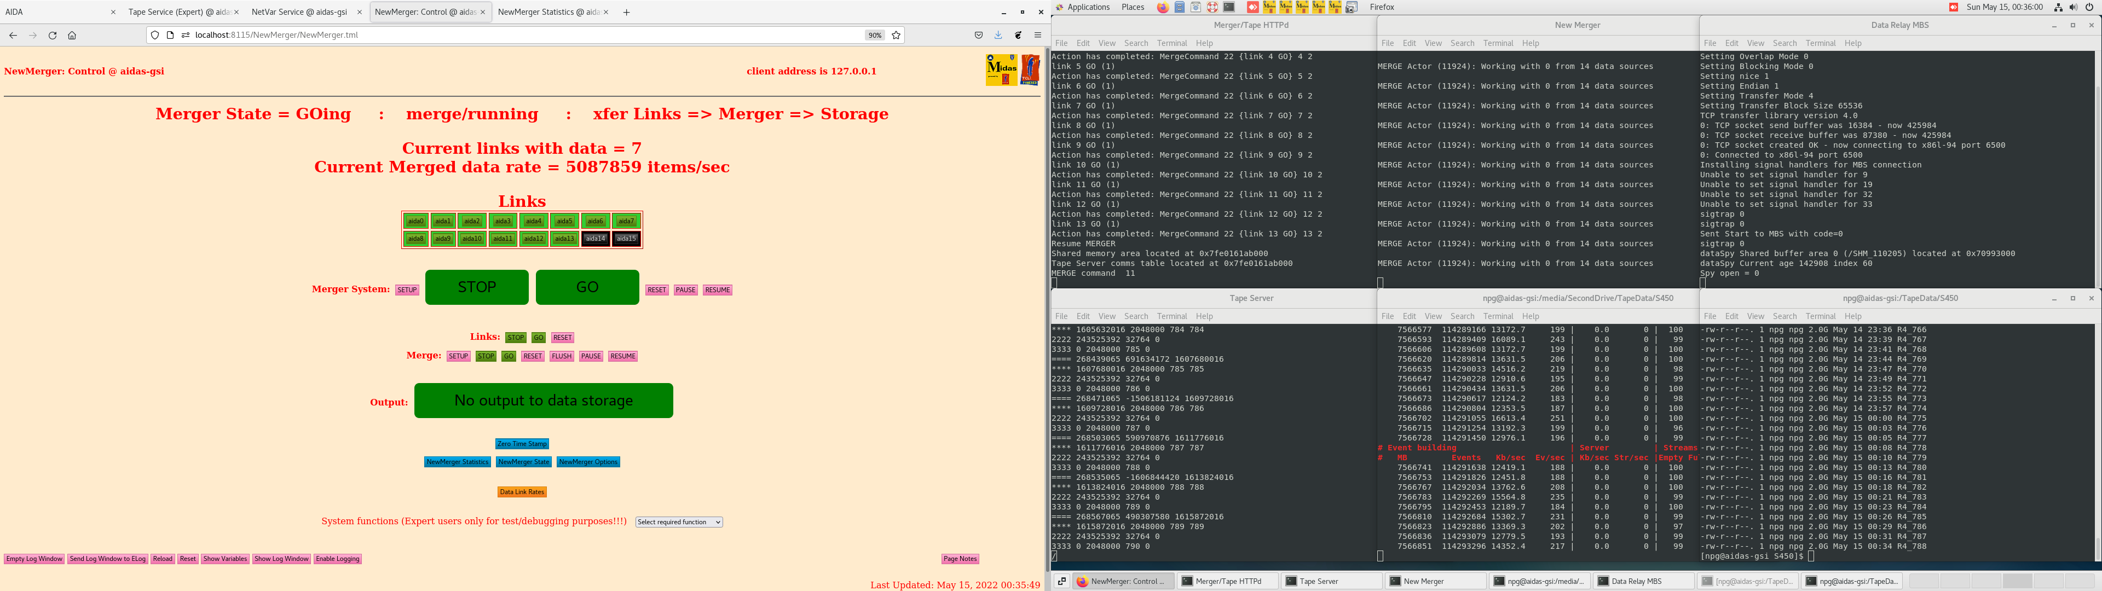Reload the NewMerger page
The height and width of the screenshot is (591, 2102).
52,35
